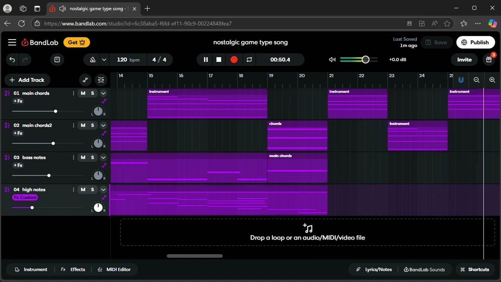Click the +0.0 dB level readout

[397, 60]
